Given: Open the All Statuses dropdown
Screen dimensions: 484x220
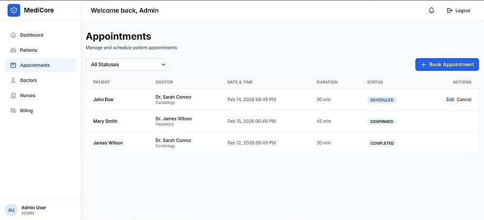Looking at the screenshot, I should [126, 64].
